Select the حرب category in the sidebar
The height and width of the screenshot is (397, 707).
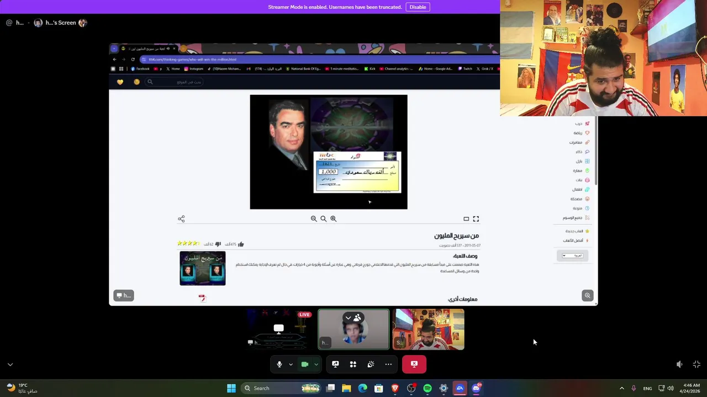[582, 124]
